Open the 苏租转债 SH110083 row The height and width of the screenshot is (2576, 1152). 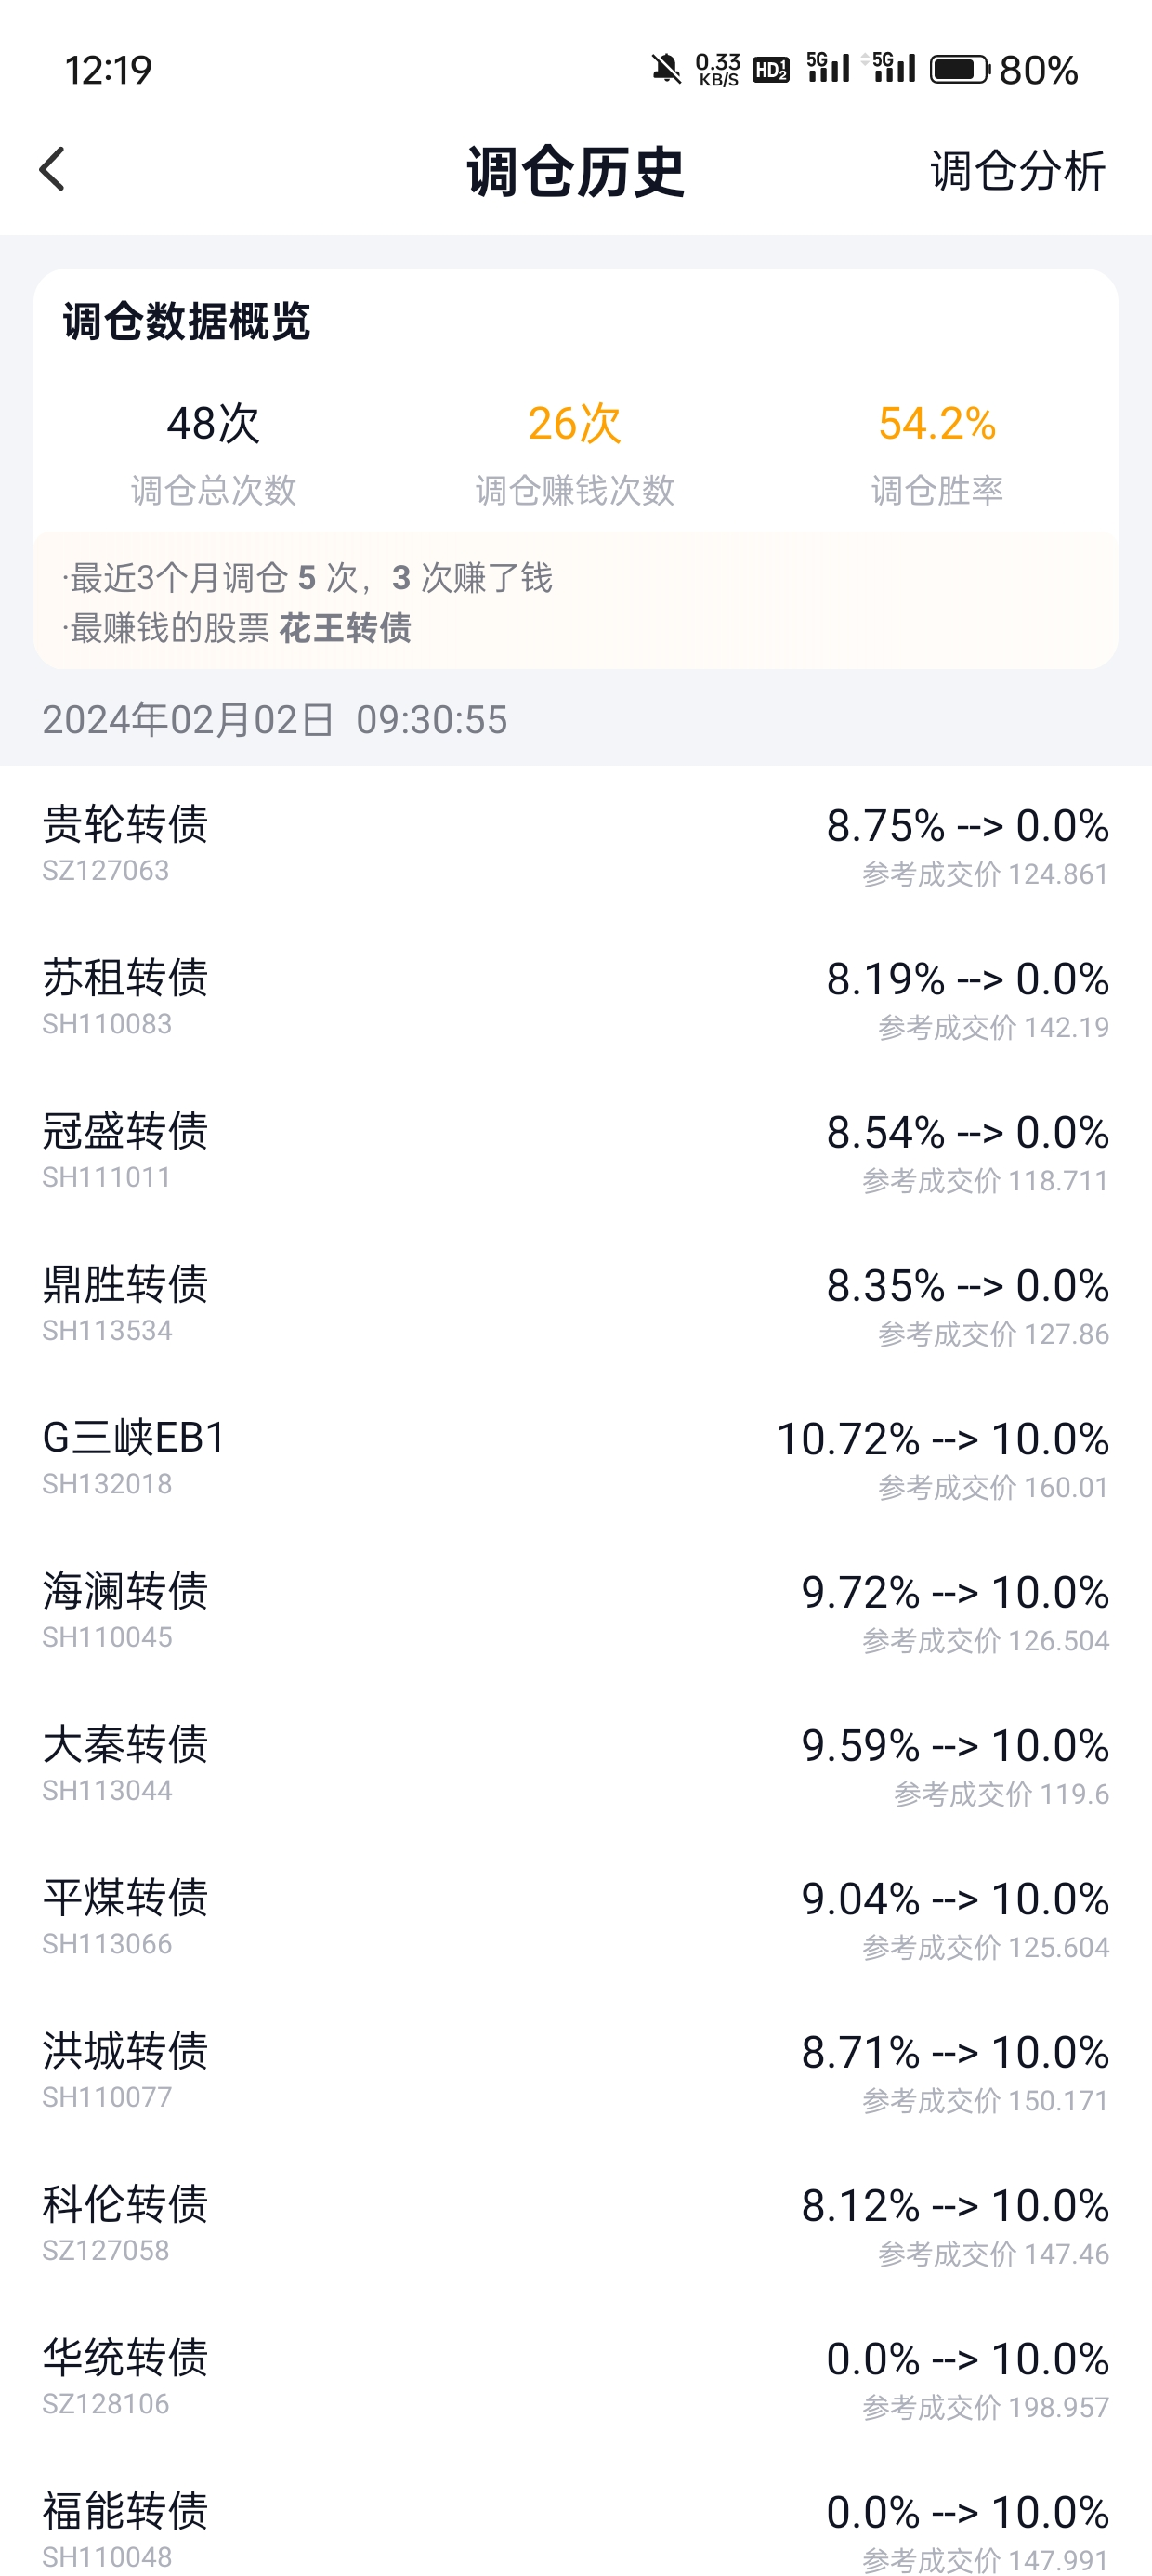pos(576,996)
